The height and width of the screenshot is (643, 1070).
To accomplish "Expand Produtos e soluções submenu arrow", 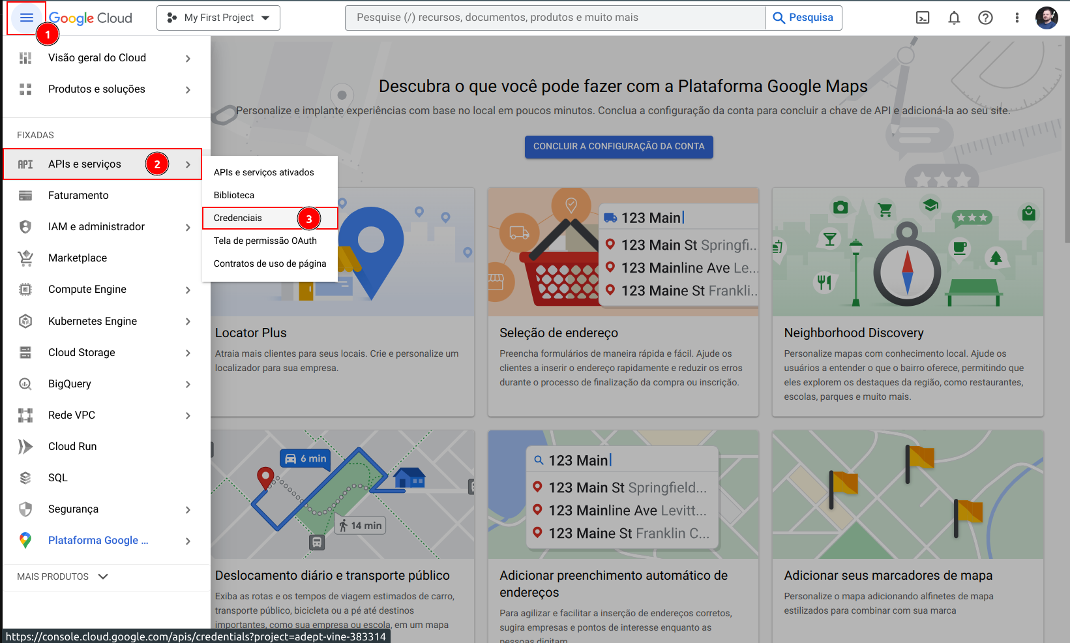I will coord(188,90).
